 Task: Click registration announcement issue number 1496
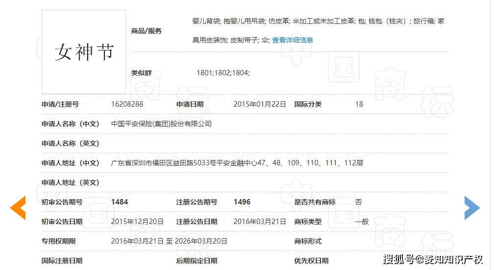(242, 202)
